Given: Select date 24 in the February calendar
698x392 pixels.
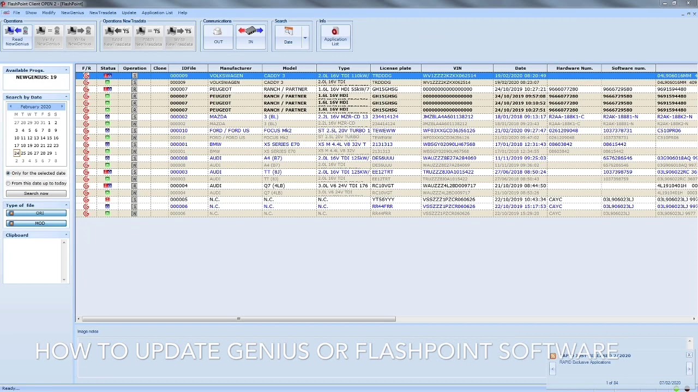Looking at the screenshot, I should coord(16,153).
